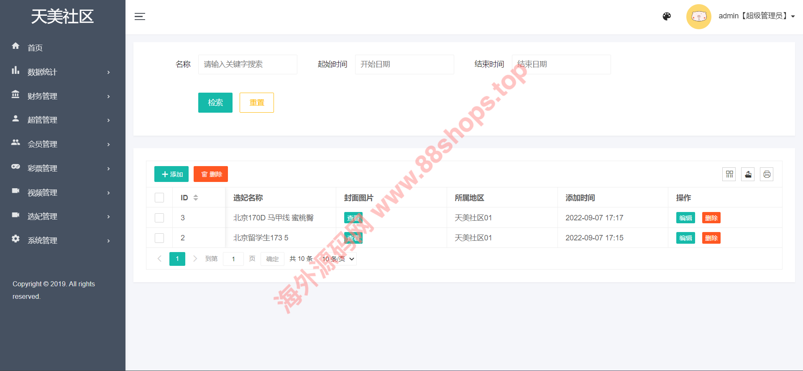Toggle the select-all header checkbox
Image resolution: width=803 pixels, height=371 pixels.
click(x=159, y=198)
